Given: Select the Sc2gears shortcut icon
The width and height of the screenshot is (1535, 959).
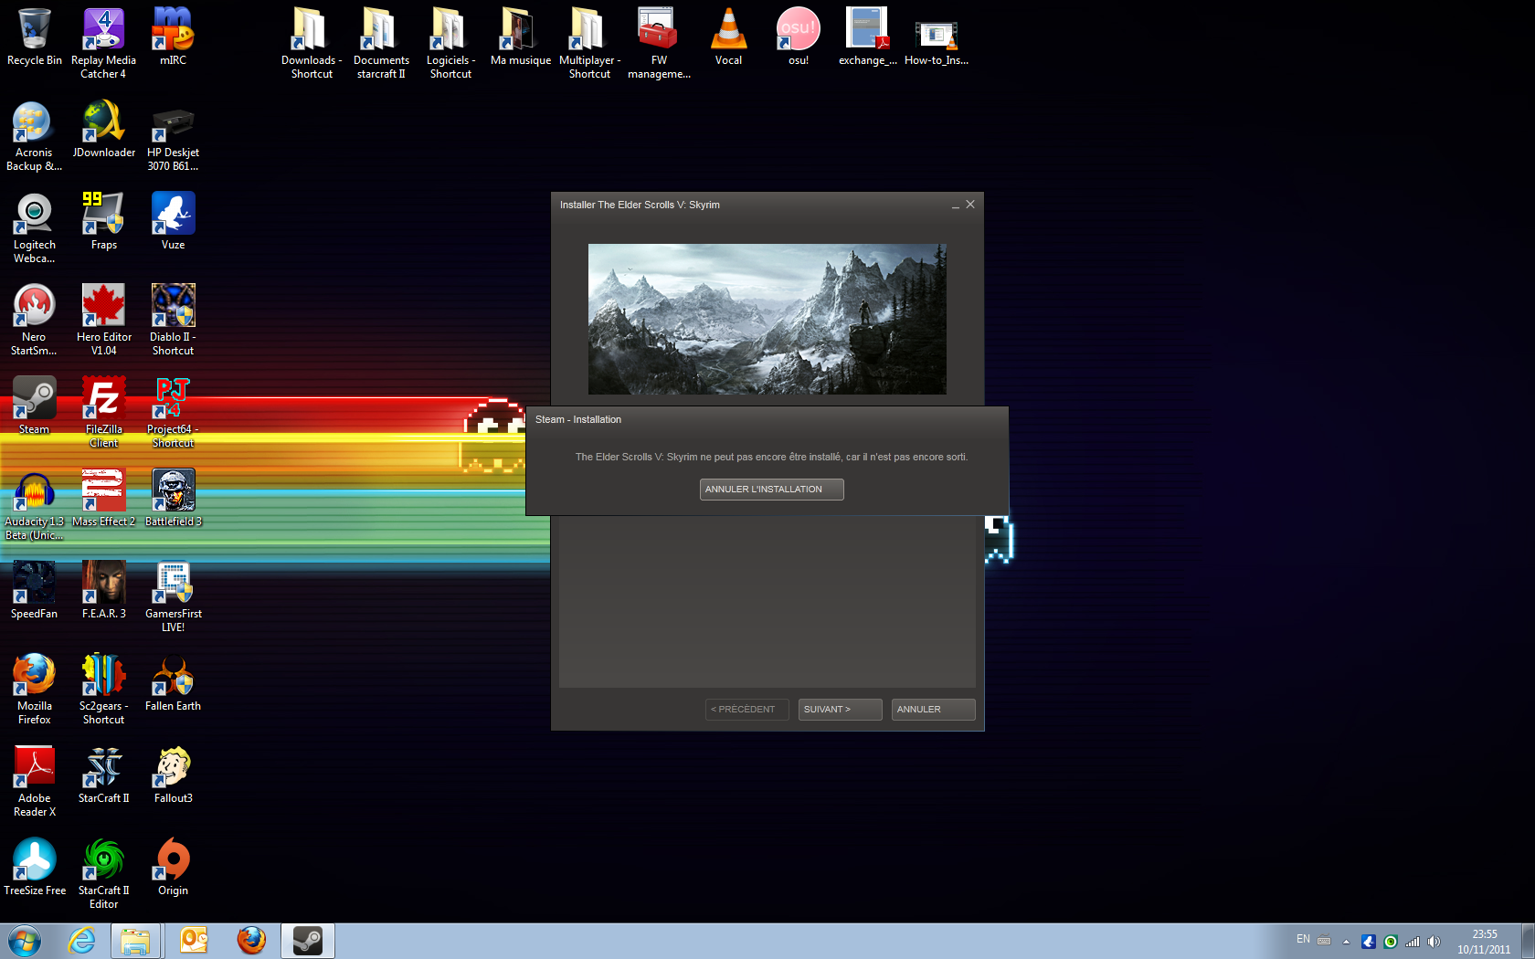Looking at the screenshot, I should pyautogui.click(x=104, y=690).
